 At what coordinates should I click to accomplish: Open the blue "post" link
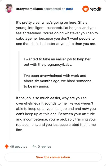click(x=69, y=9)
